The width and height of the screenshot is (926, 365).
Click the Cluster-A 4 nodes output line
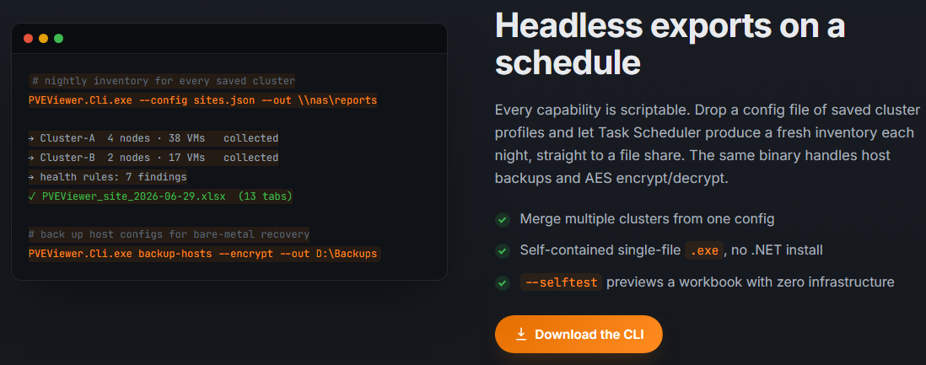pos(153,138)
